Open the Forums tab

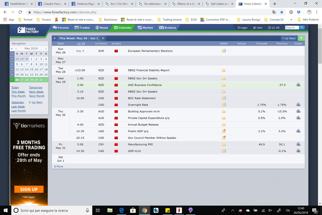coord(61,28)
